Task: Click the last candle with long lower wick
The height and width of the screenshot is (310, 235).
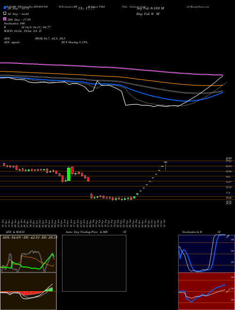Action: 165,166
